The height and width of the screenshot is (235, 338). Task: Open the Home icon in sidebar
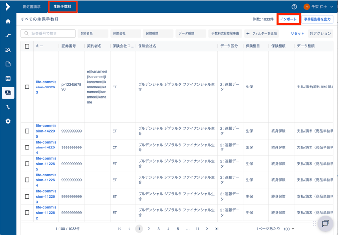[8, 22]
